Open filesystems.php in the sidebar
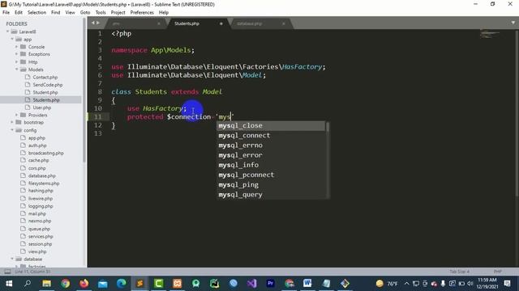Image resolution: width=519 pixels, height=291 pixels. point(44,183)
